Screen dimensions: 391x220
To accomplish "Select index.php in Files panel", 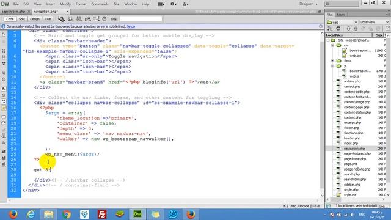I will (351, 143).
